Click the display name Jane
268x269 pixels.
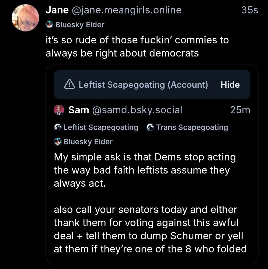[57, 10]
